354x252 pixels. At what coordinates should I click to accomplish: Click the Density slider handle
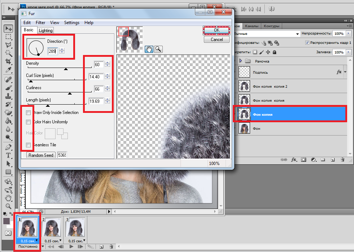coord(66,69)
